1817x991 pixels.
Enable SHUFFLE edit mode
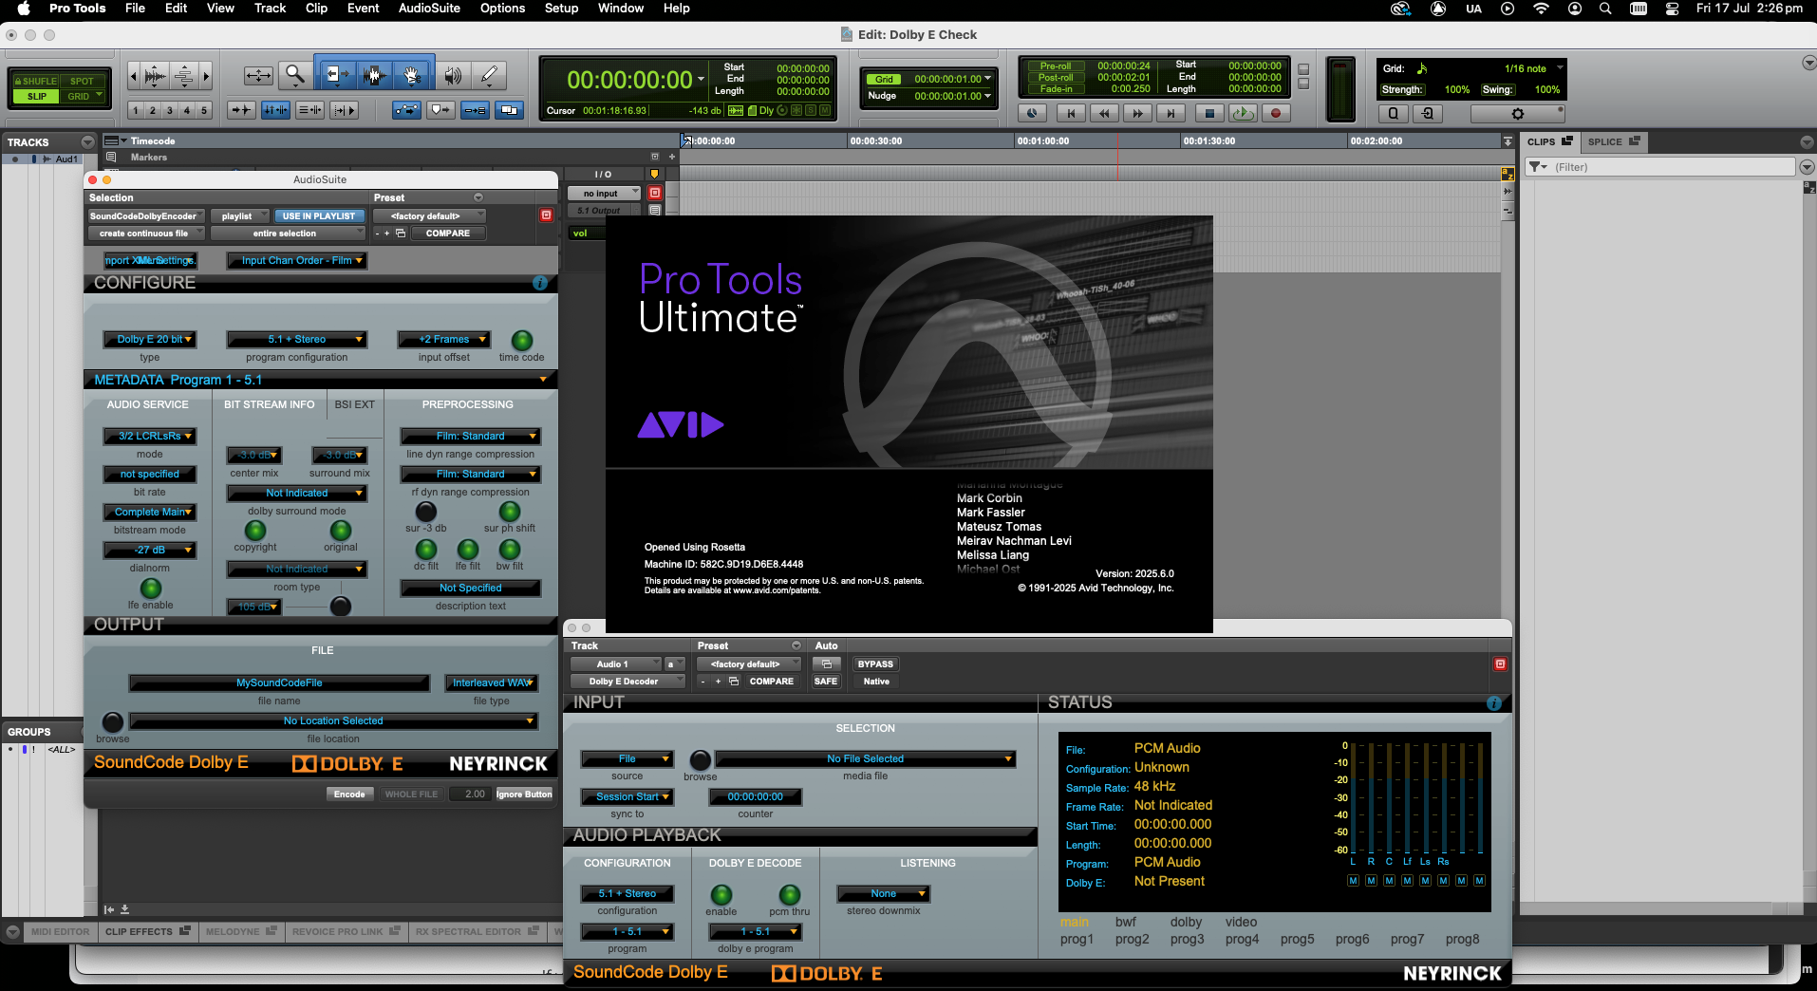tap(36, 82)
